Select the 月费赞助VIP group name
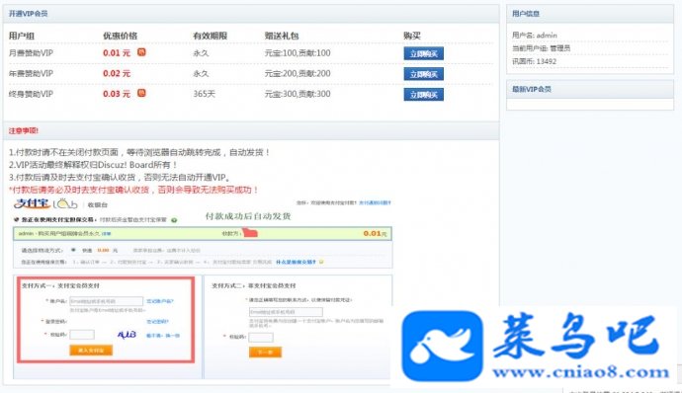This screenshot has width=682, height=393. pyautogui.click(x=31, y=53)
